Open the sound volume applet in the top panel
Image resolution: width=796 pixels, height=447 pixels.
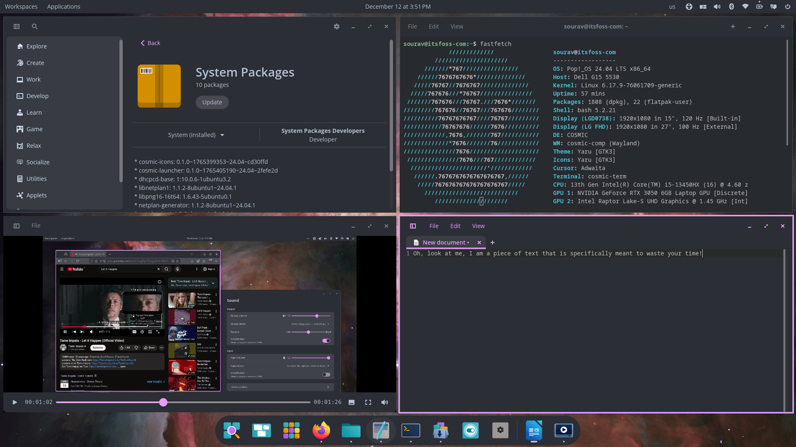717,7
